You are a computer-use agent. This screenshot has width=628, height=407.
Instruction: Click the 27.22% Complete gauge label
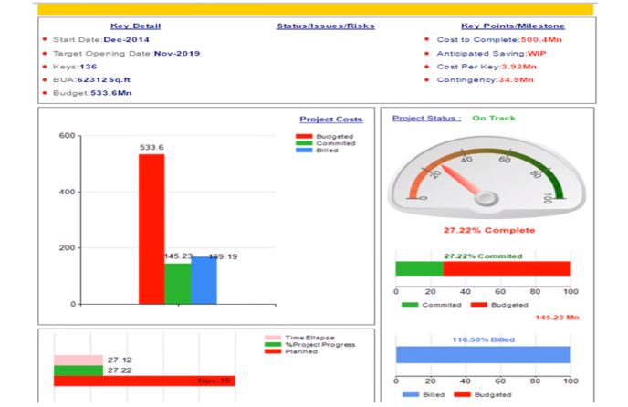[489, 231]
